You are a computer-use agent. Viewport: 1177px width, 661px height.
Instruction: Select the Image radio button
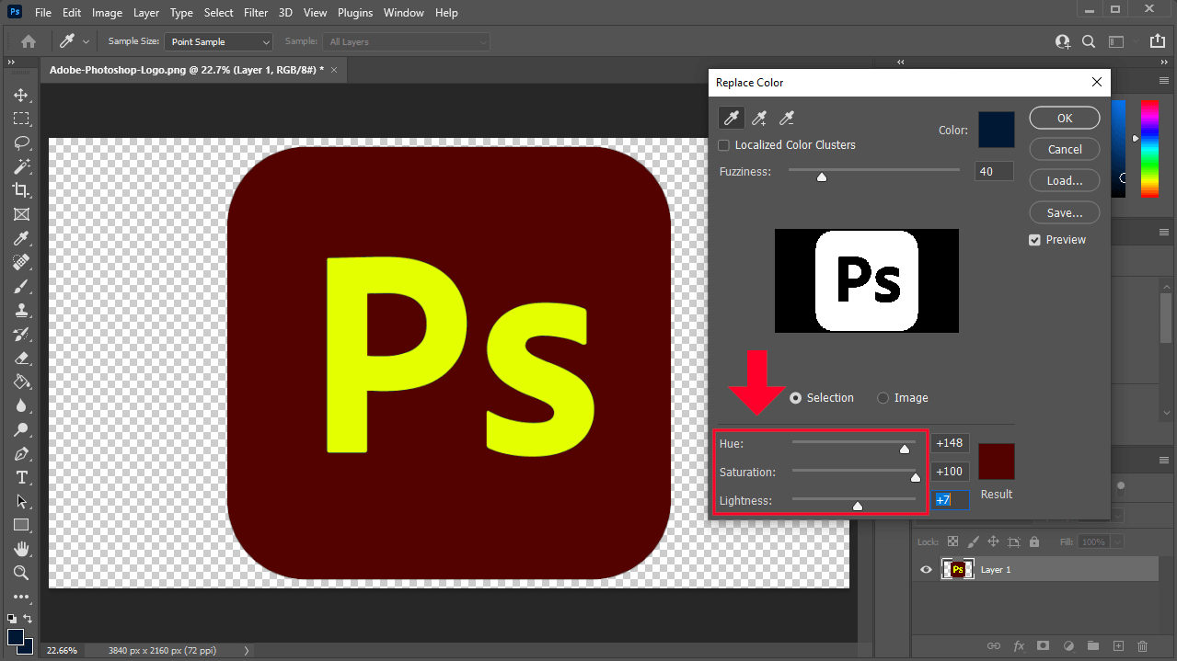[x=883, y=398]
